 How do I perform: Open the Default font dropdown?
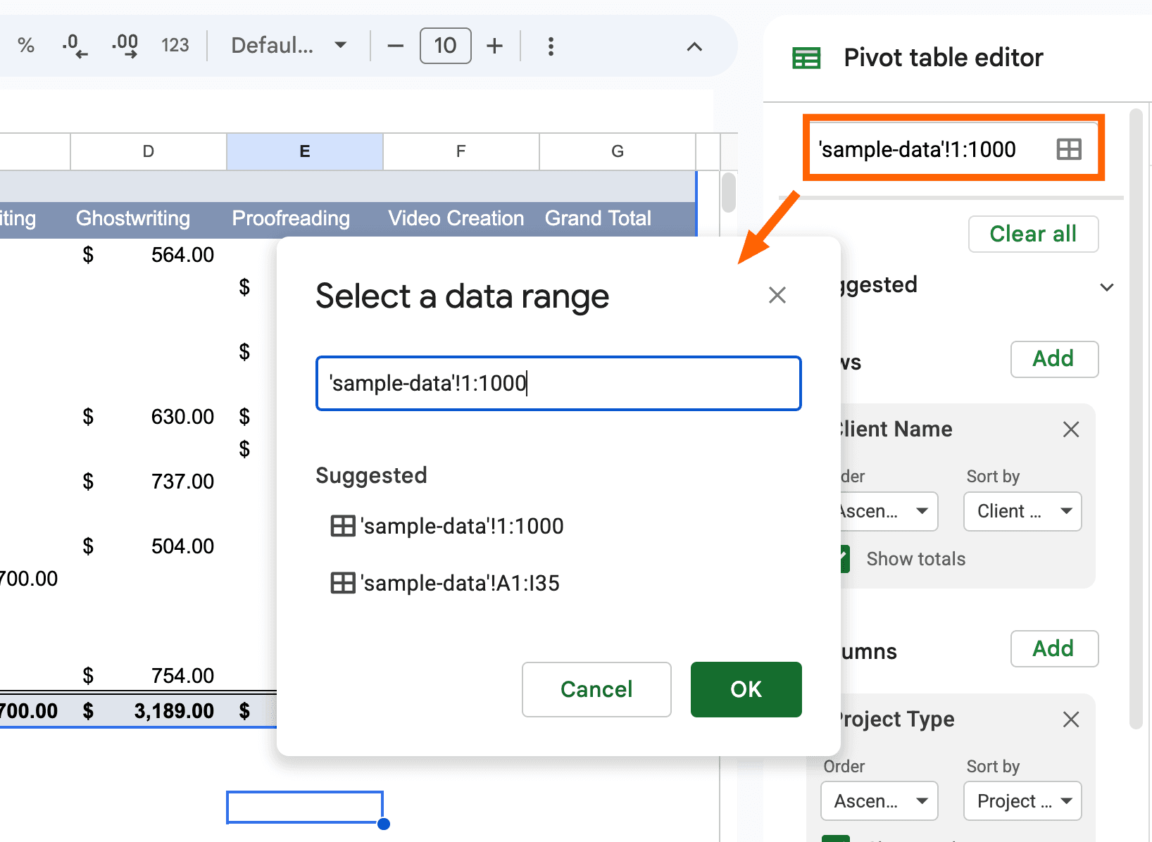[x=289, y=46]
